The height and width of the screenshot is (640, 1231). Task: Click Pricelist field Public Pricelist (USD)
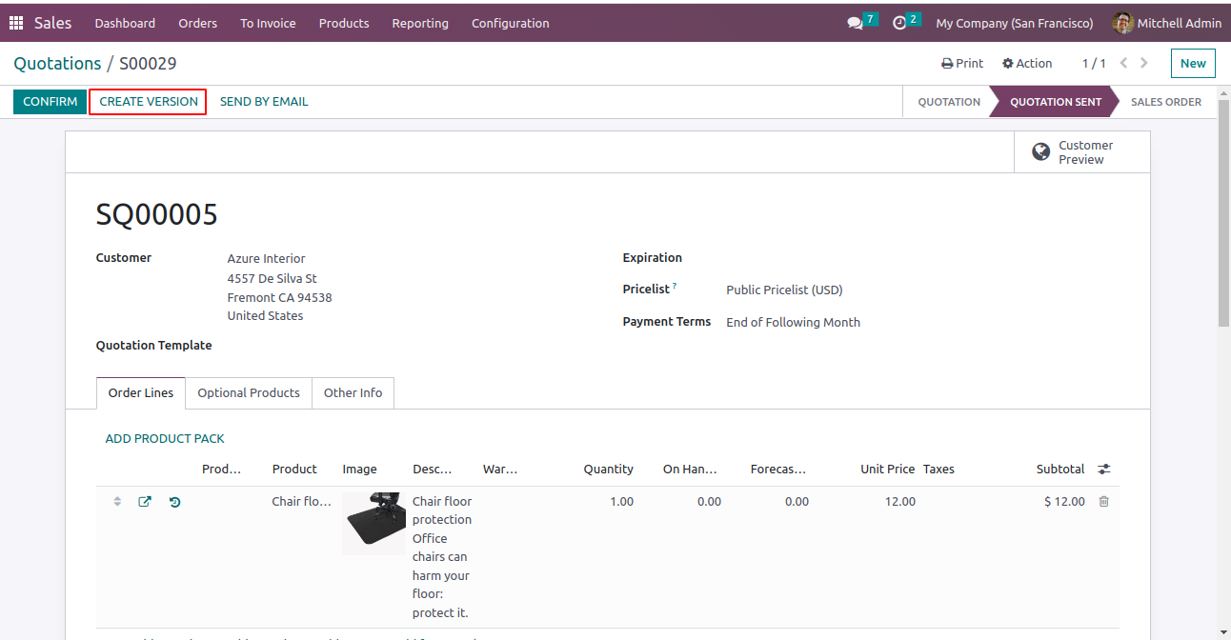click(x=784, y=290)
